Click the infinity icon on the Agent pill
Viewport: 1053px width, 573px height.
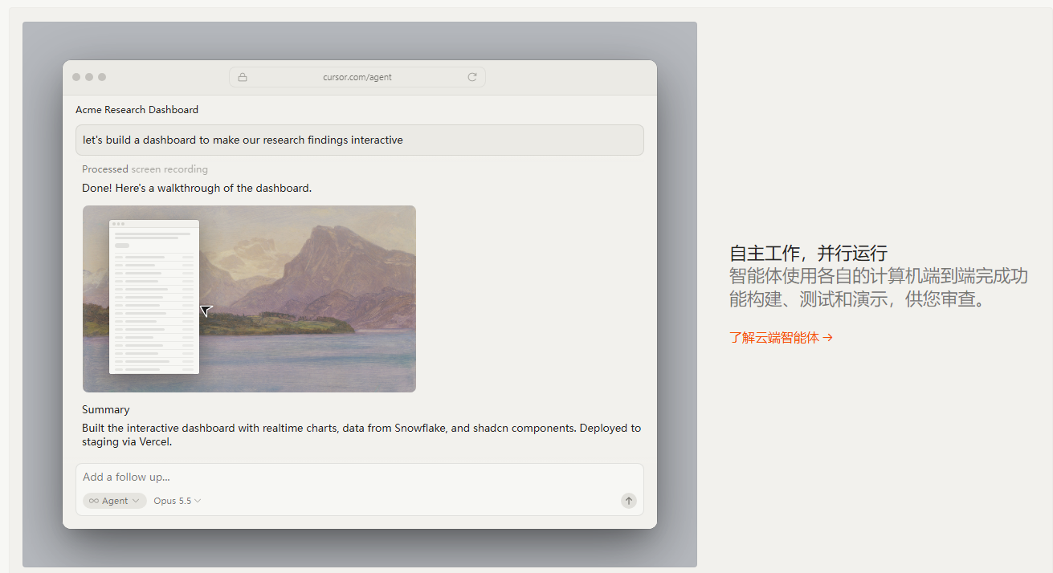94,501
